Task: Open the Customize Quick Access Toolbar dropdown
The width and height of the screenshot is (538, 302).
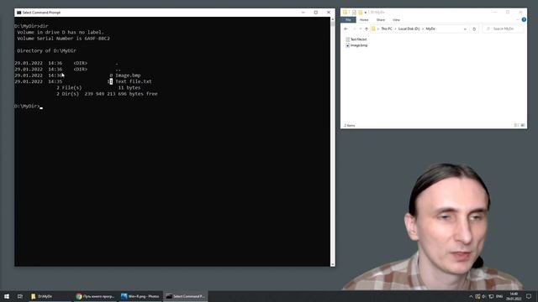Action: click(366, 13)
